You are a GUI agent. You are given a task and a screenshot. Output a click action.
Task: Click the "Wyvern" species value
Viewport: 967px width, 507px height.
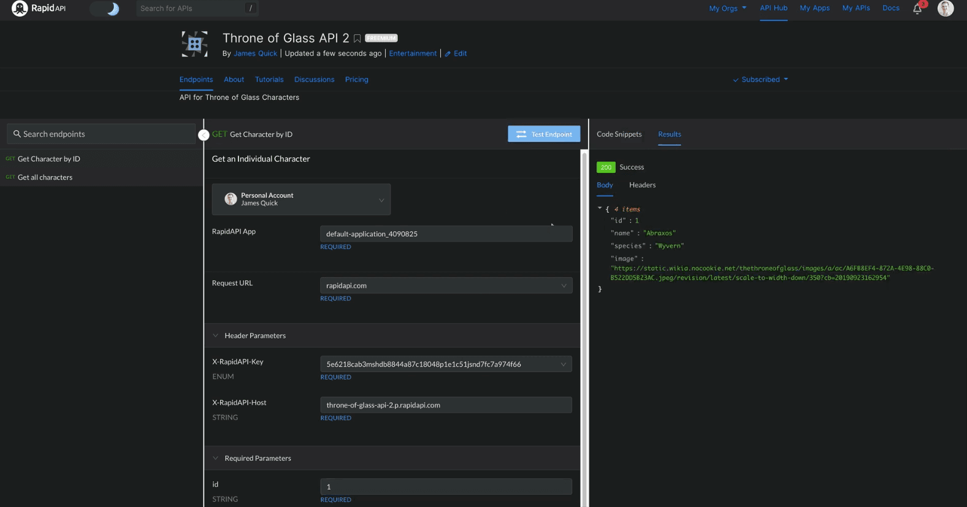pyautogui.click(x=669, y=246)
